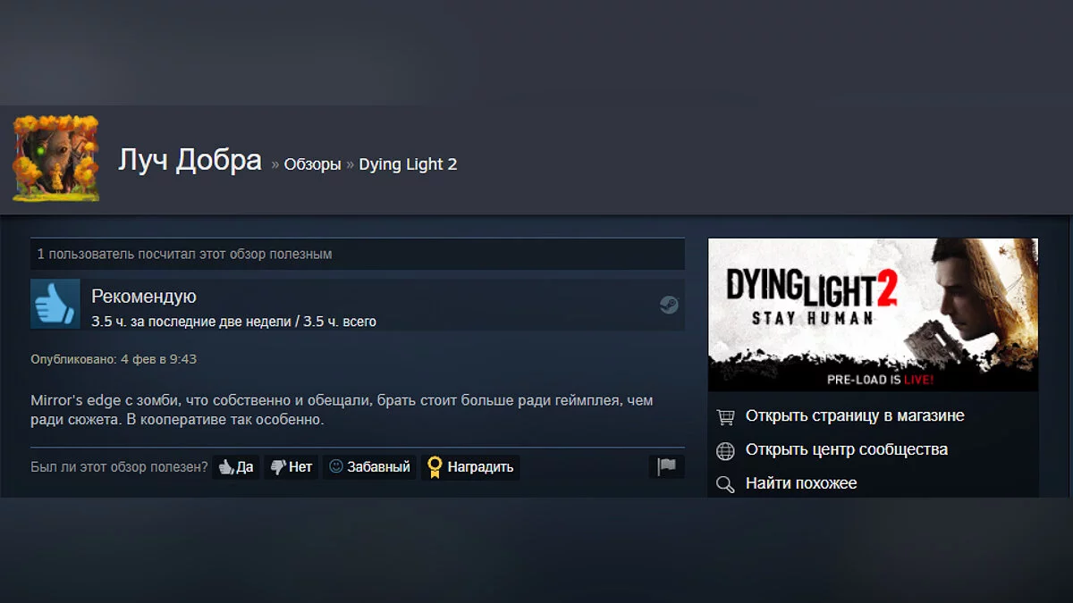The width and height of the screenshot is (1073, 603).
Task: Click the 3.5 ч. playtime text
Action: pyautogui.click(x=233, y=322)
